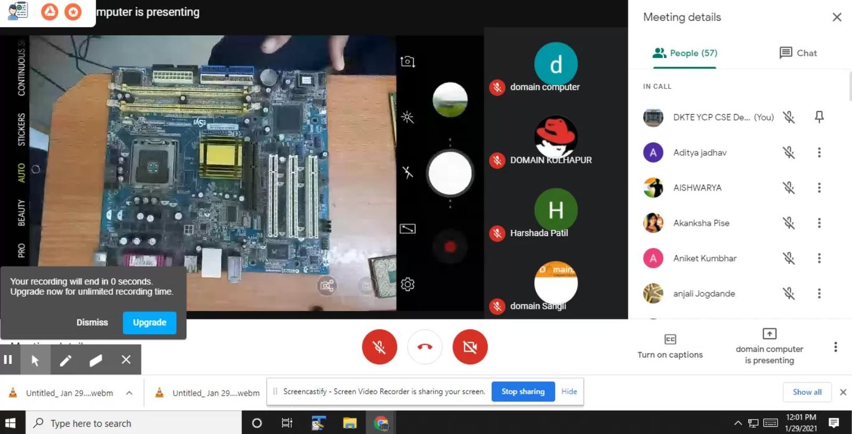The height and width of the screenshot is (434, 852).
Task: Switch to the Chat tab
Action: click(x=798, y=53)
